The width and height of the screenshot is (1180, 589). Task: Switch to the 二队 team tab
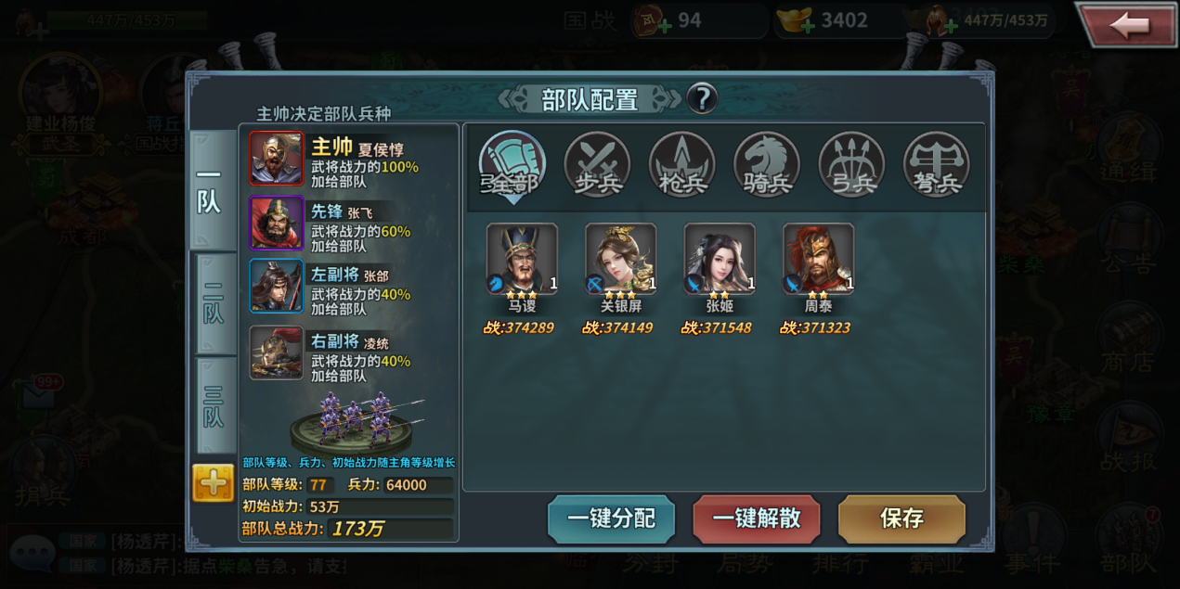[x=215, y=303]
